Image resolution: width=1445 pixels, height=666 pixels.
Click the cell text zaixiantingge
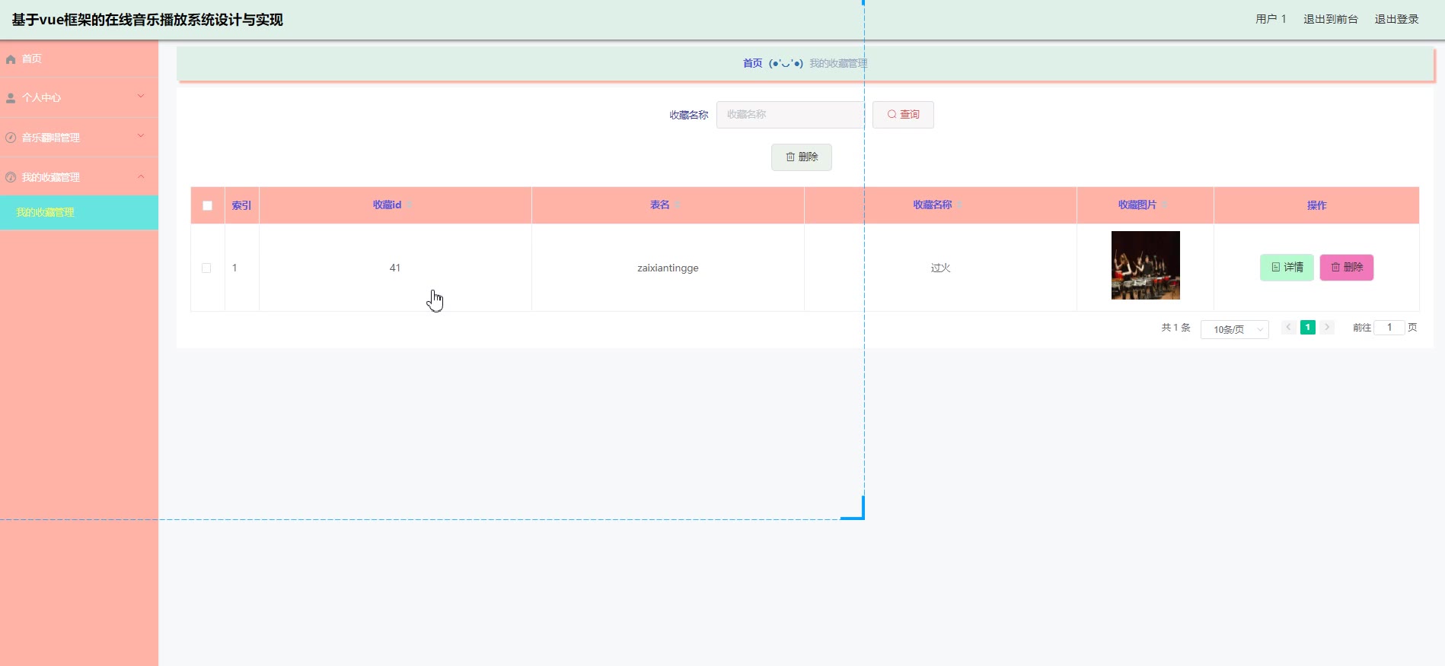tap(668, 268)
